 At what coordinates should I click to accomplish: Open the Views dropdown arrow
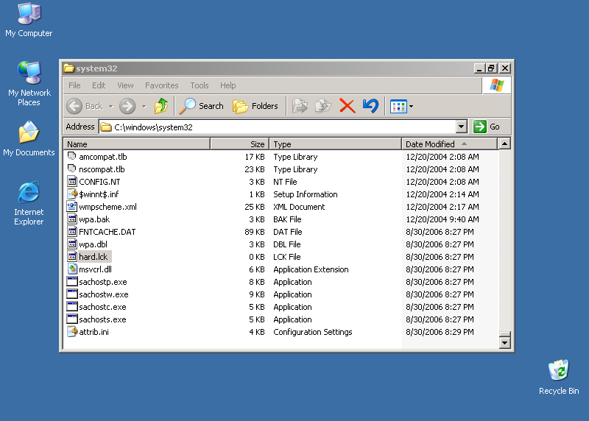(412, 107)
